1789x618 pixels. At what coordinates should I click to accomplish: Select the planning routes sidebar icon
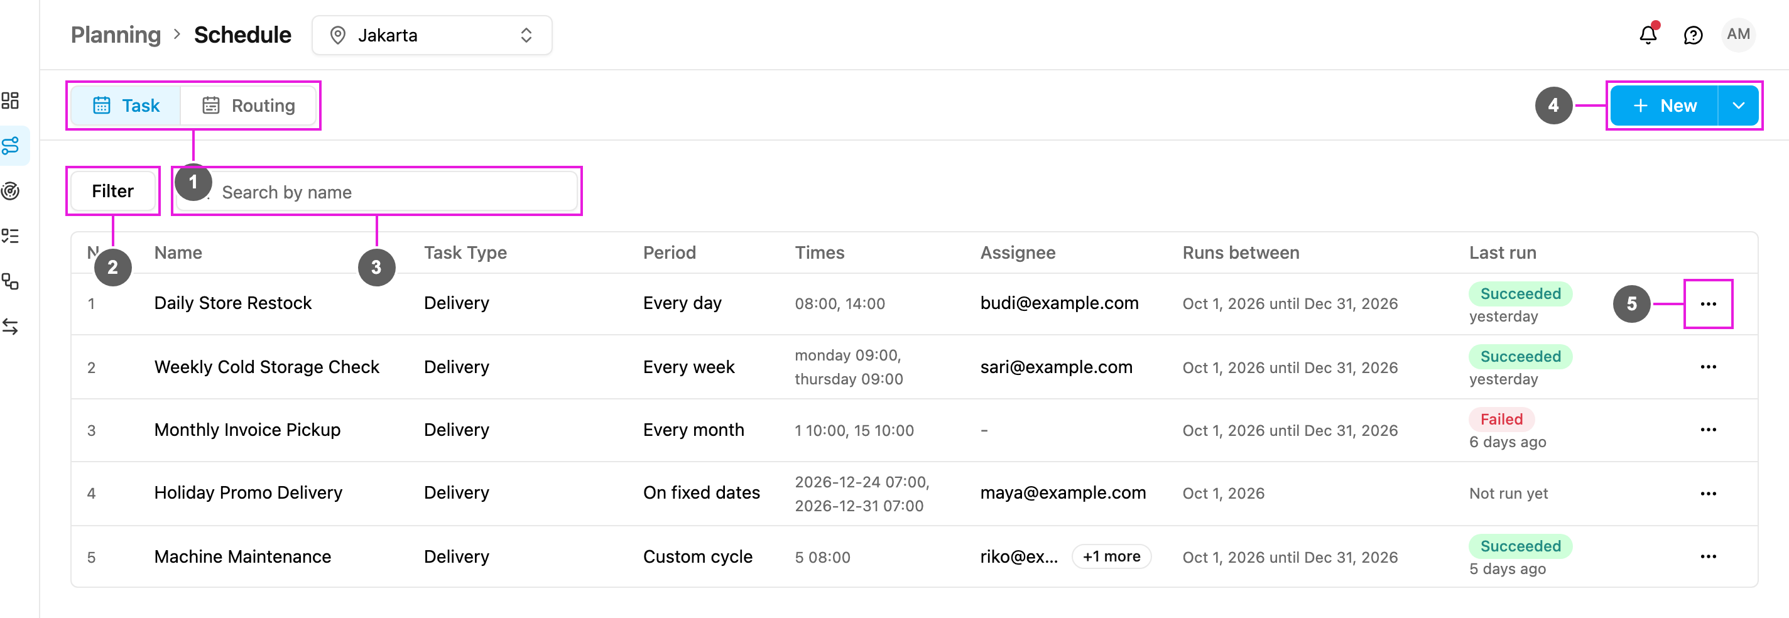pos(11,146)
